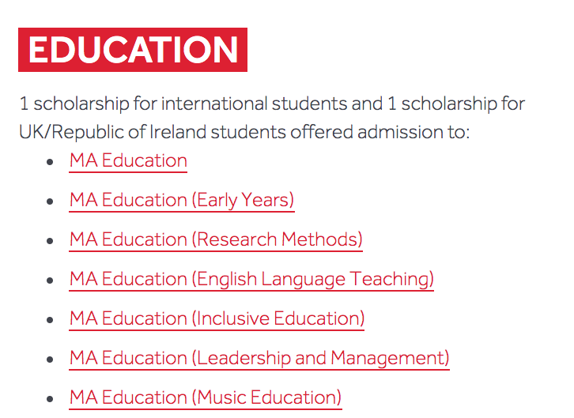Click the bullet beside MA Education

pyautogui.click(x=50, y=162)
